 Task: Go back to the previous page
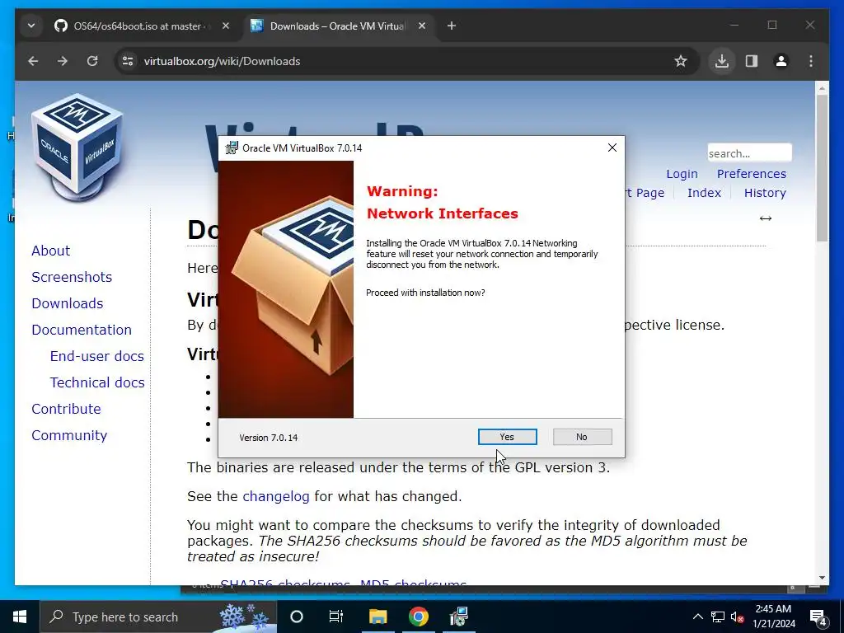pos(33,61)
